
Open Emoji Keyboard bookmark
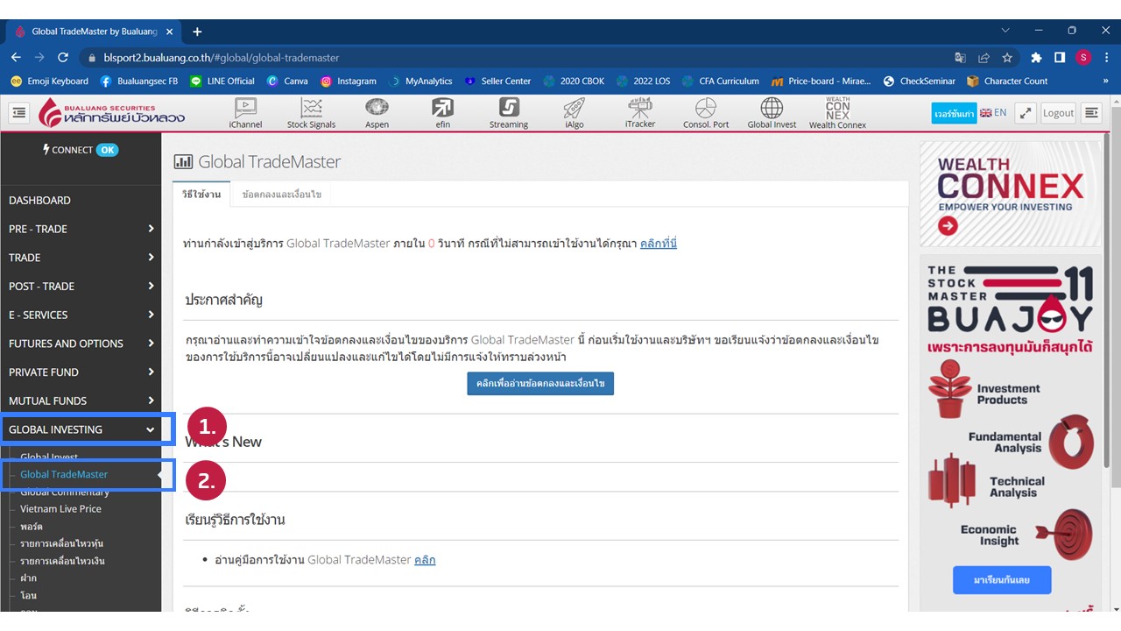click(x=49, y=81)
